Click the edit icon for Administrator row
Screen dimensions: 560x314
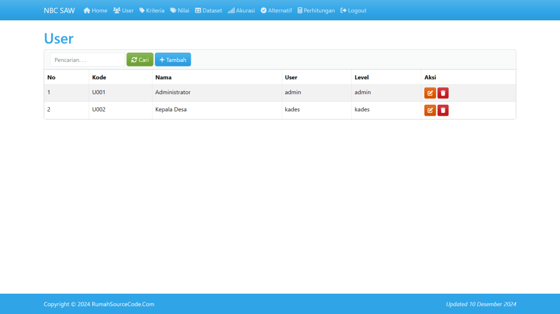[430, 93]
